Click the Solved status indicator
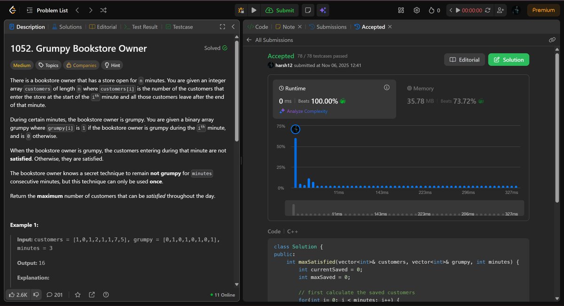The width and height of the screenshot is (564, 306). 216,48
